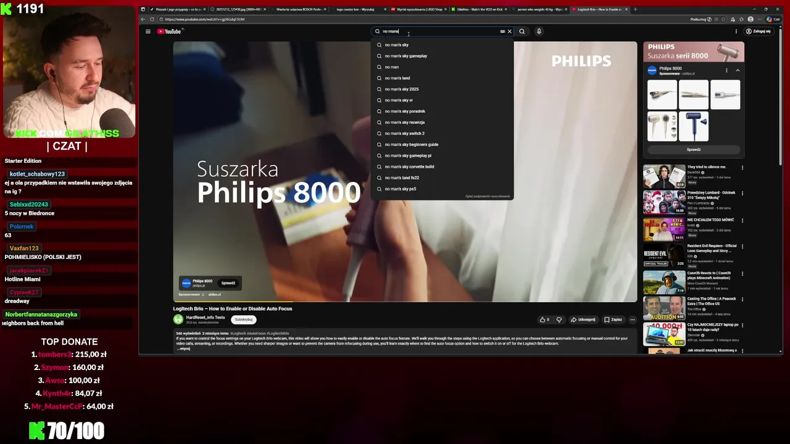Screen dimensions: 790x444
Task: Choose "no man's sky beginners guide"
Action: point(442,145)
